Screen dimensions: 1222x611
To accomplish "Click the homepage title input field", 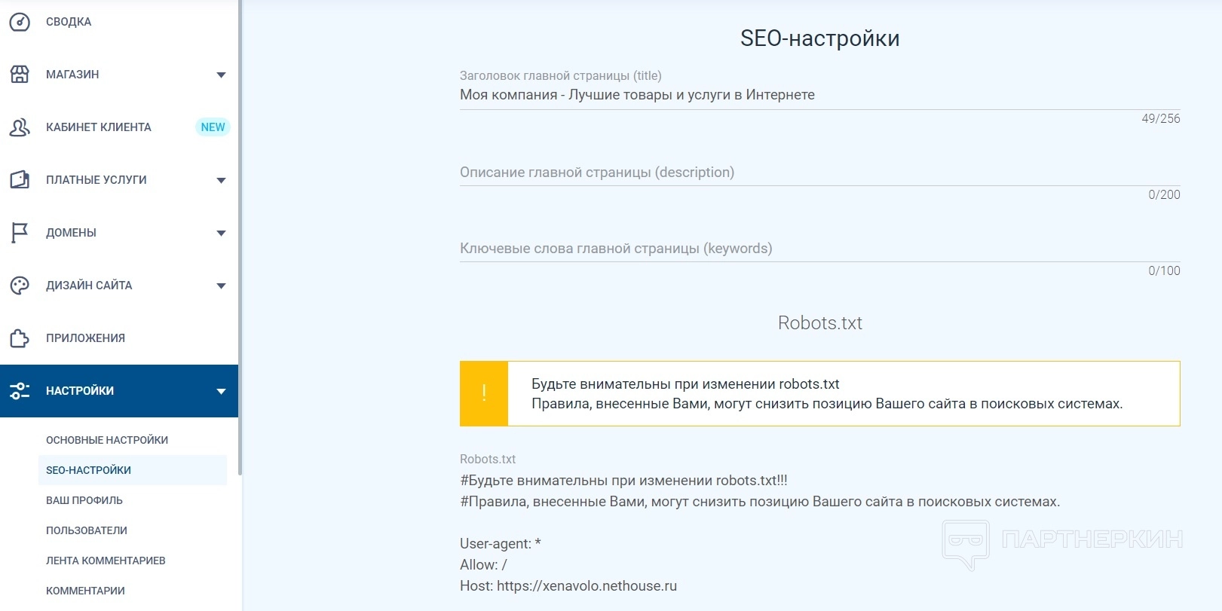I will click(x=819, y=95).
